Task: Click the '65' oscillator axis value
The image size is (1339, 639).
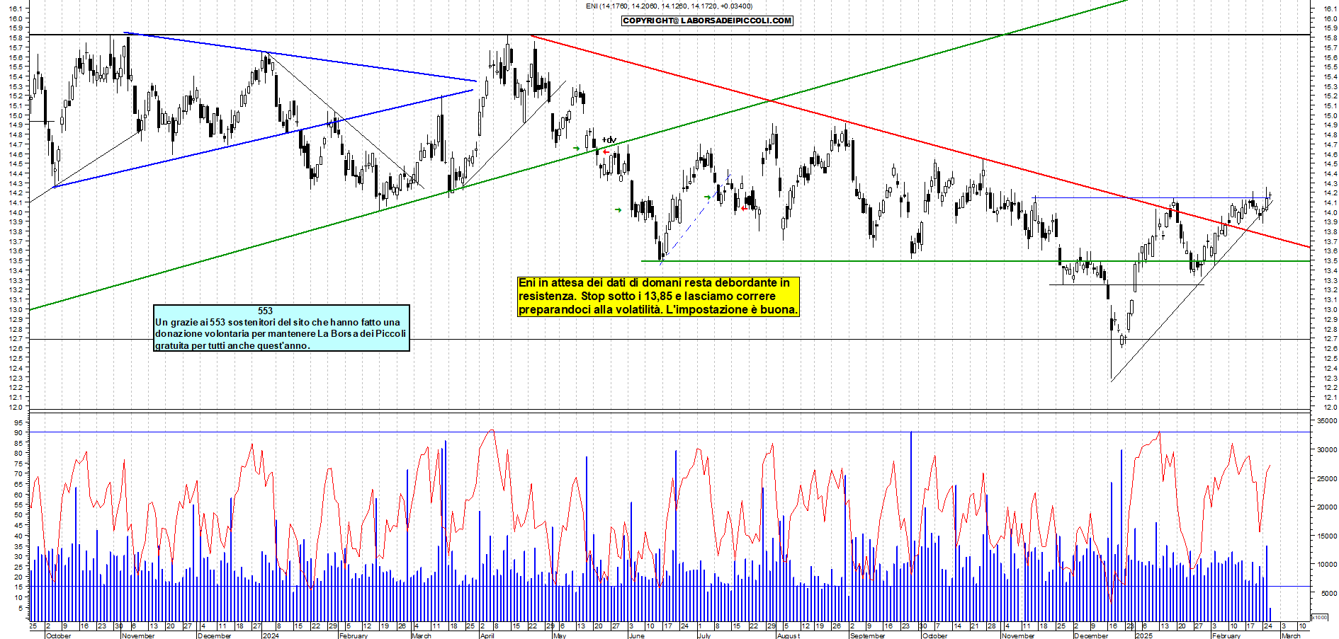Action: pos(18,484)
